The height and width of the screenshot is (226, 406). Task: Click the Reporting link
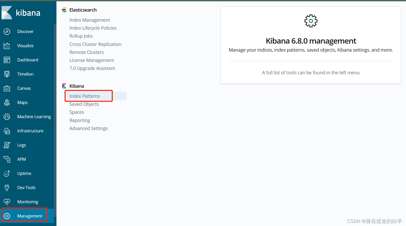pyautogui.click(x=80, y=120)
